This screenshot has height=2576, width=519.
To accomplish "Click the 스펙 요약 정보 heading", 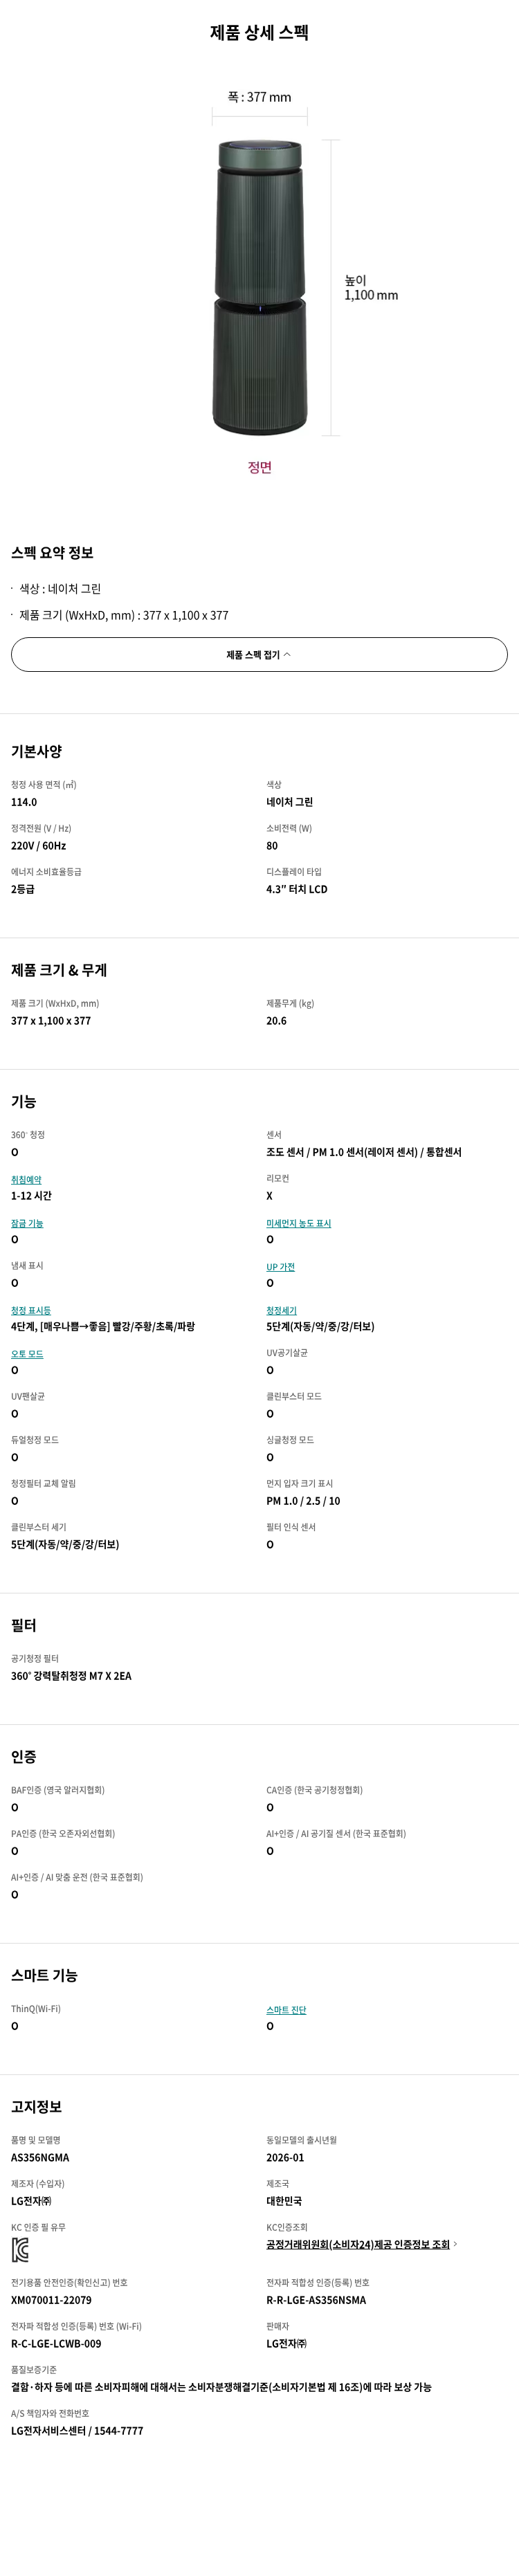I will click(52, 553).
